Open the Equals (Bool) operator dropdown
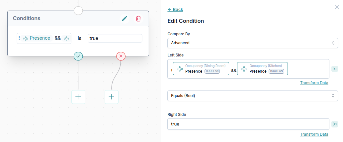 point(252,95)
